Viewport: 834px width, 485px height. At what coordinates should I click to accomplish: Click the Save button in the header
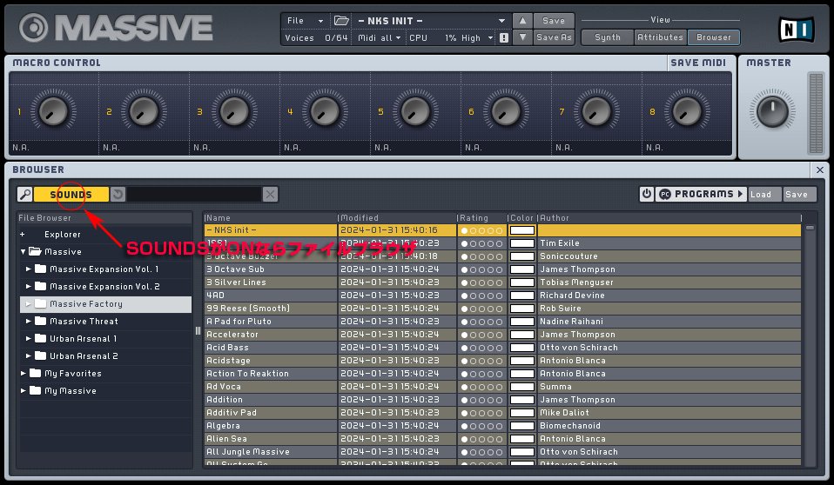click(x=554, y=21)
